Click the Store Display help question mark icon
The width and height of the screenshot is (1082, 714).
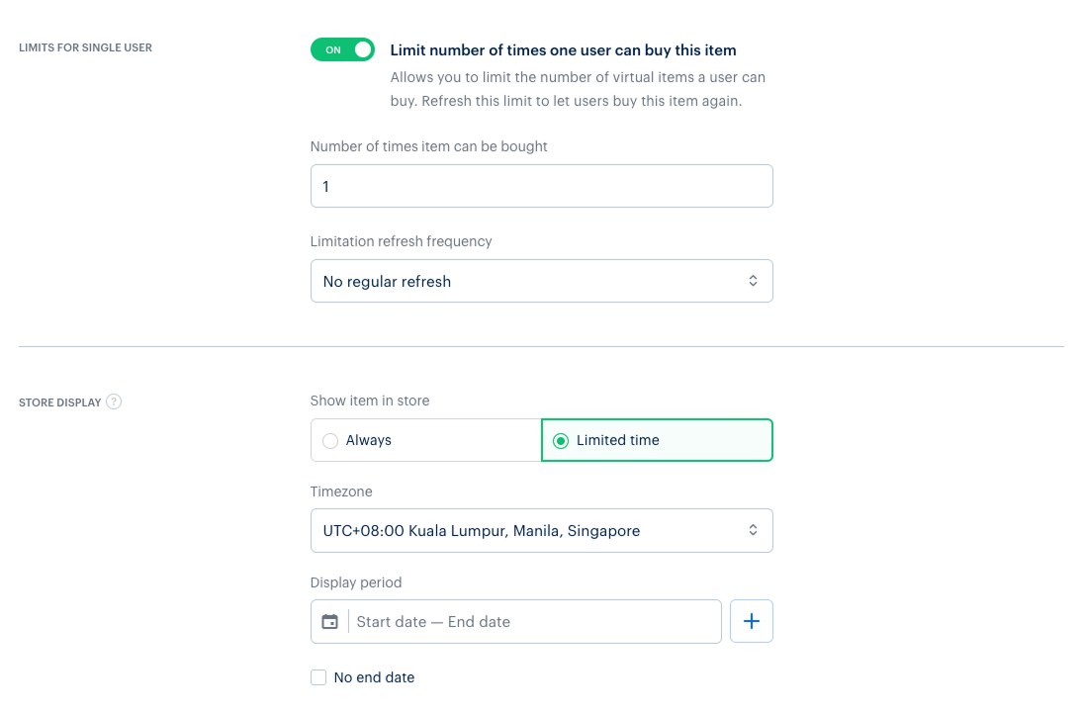114,402
